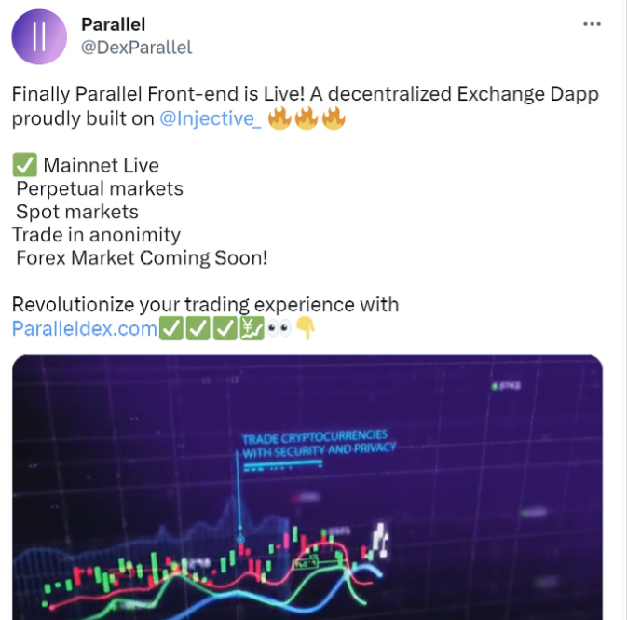Open the three-dot more options menu

click(592, 24)
